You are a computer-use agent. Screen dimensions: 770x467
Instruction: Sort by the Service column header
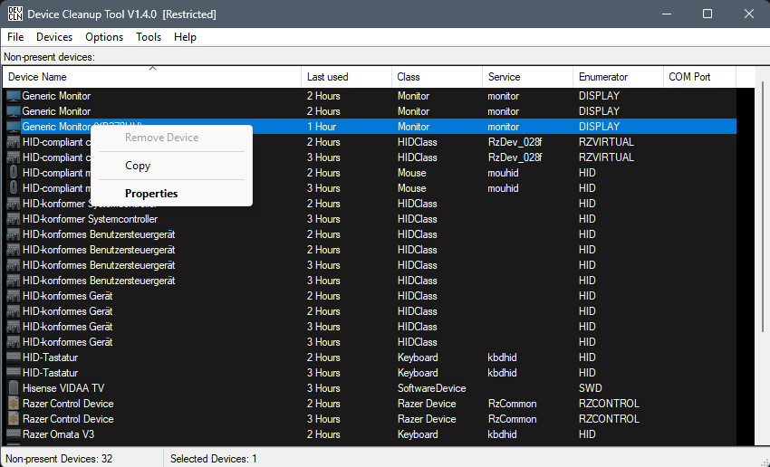click(x=527, y=77)
